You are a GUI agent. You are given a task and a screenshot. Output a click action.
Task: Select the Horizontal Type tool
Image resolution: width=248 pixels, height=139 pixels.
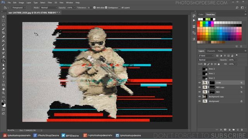tap(3, 77)
